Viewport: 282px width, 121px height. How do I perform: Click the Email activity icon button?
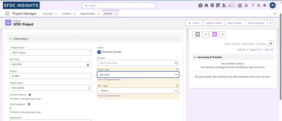pyautogui.click(x=197, y=34)
